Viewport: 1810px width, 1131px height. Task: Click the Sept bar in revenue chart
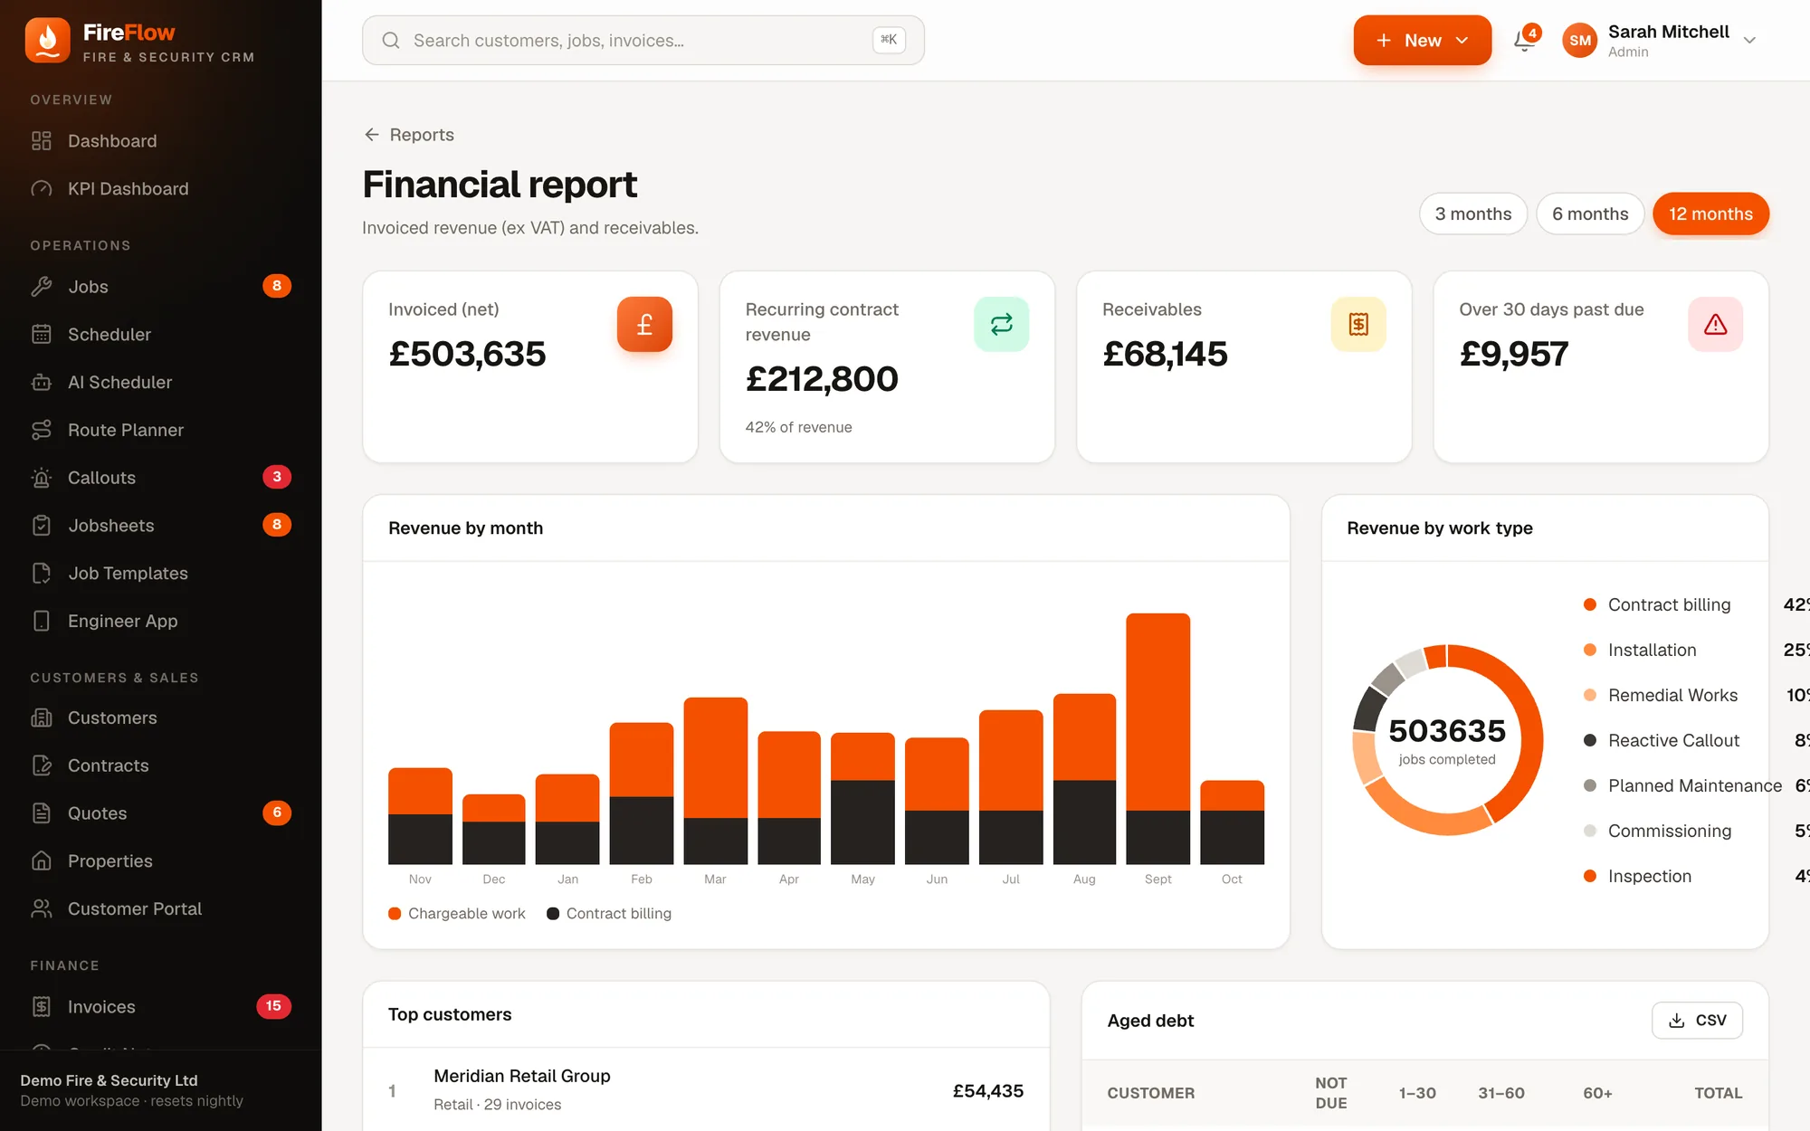click(1157, 738)
